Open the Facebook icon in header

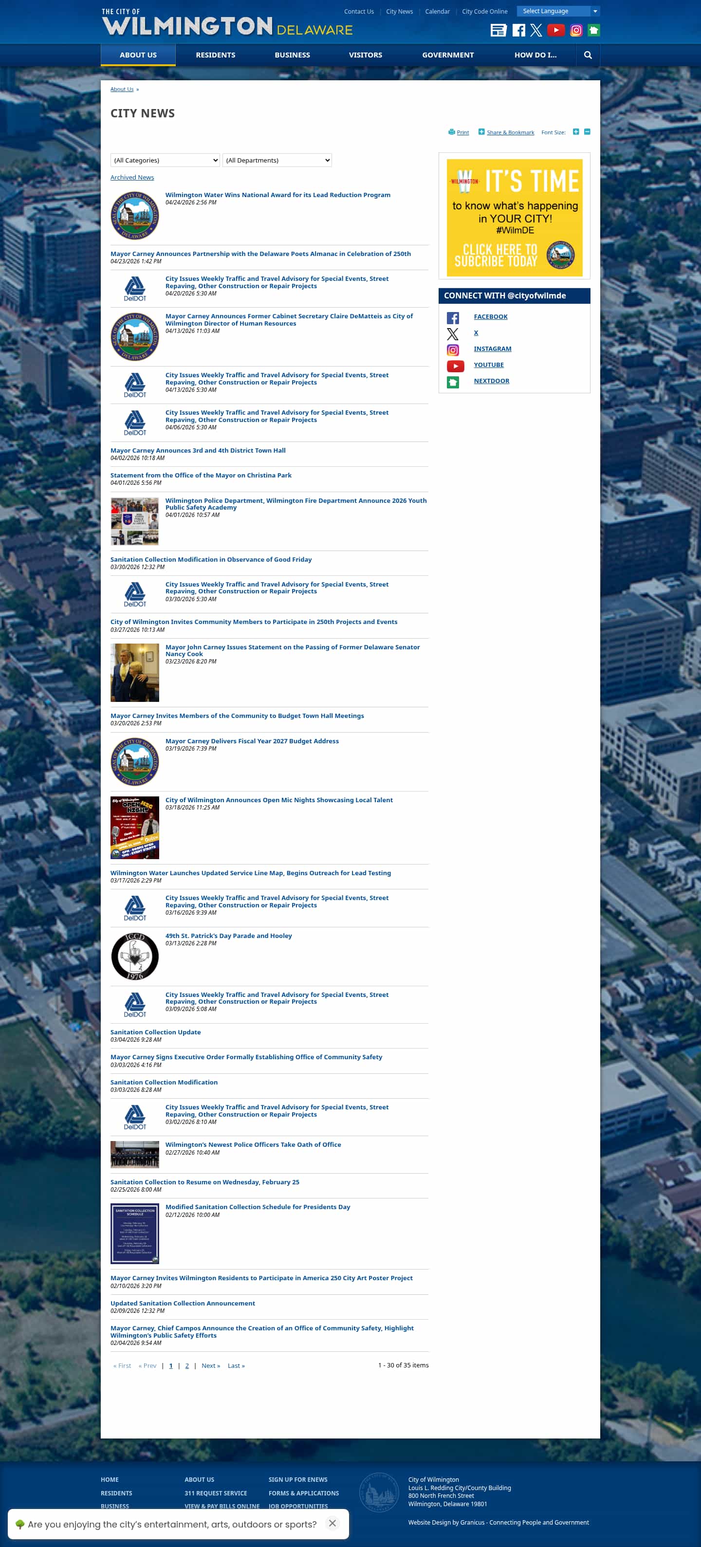tap(518, 30)
